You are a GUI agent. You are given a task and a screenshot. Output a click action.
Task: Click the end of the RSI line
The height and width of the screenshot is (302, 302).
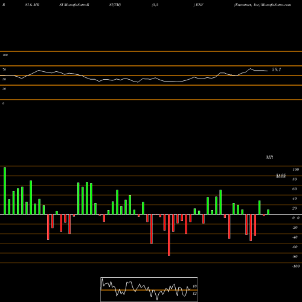pos(268,71)
